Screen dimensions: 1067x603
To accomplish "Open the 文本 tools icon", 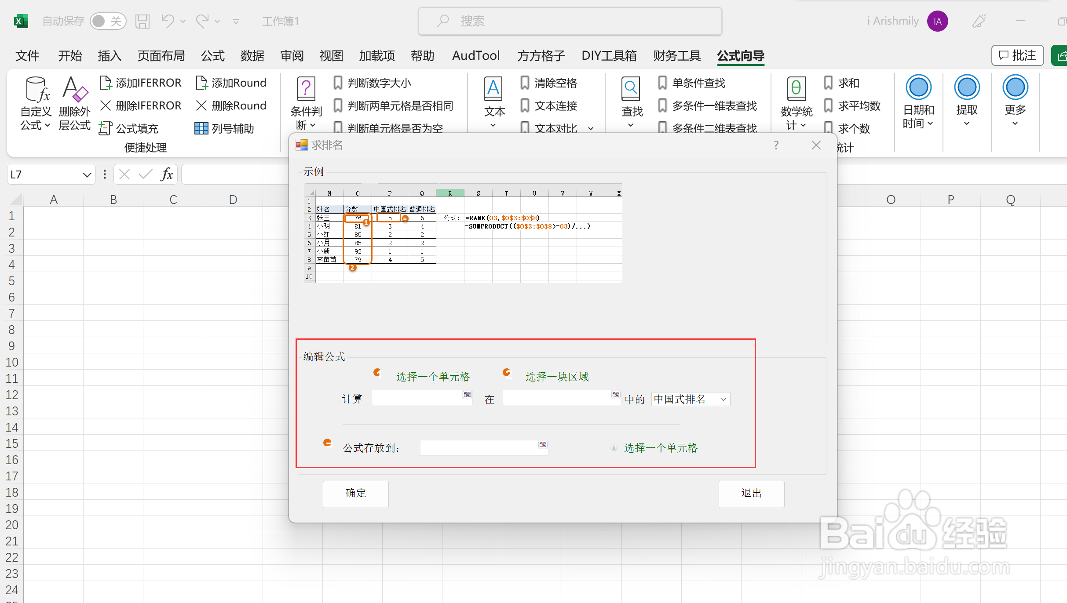I will click(493, 89).
